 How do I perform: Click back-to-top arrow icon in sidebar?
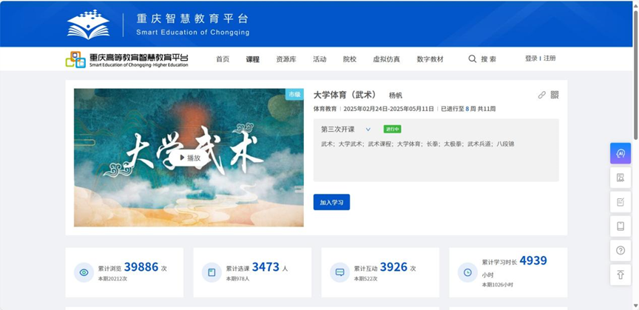[621, 275]
